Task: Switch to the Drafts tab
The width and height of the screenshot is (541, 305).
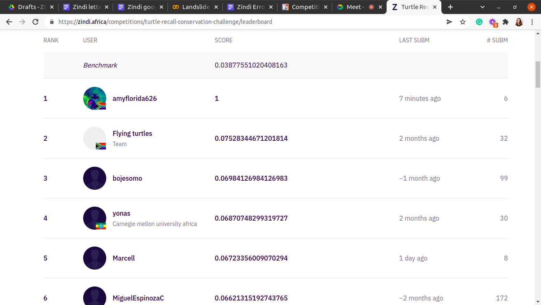Action: (x=29, y=7)
